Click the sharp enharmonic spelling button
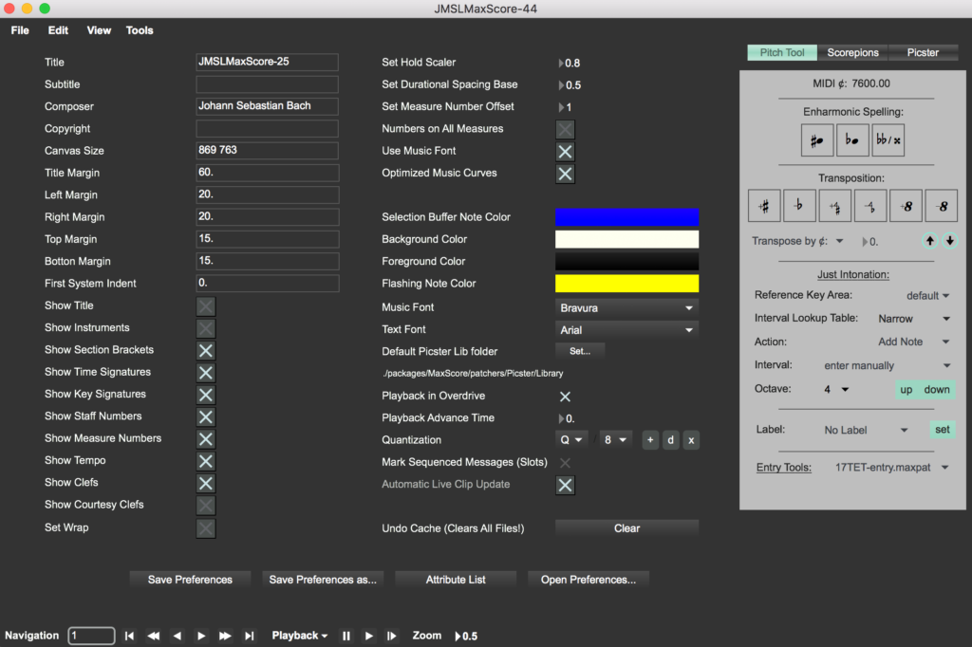 816,140
